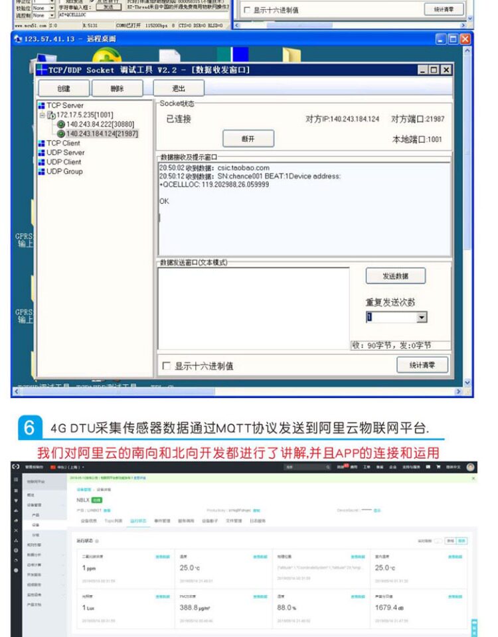Click the 设备管理 breadcrumb link
The height and width of the screenshot is (637, 498).
[x=84, y=490]
